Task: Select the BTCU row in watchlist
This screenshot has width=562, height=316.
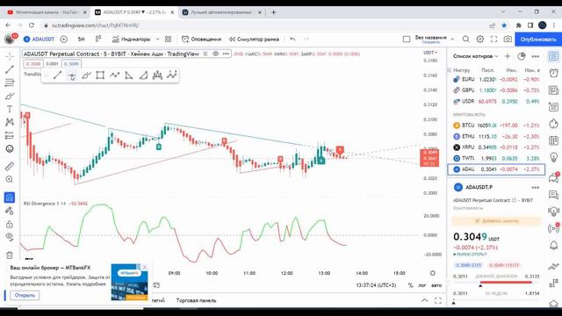Action: (x=496, y=126)
